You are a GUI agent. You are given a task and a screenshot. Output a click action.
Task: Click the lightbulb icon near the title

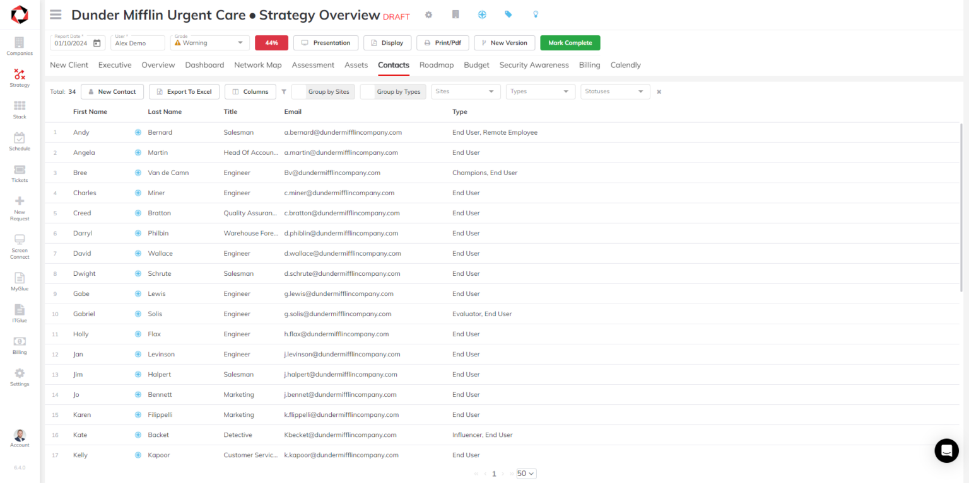[535, 14]
